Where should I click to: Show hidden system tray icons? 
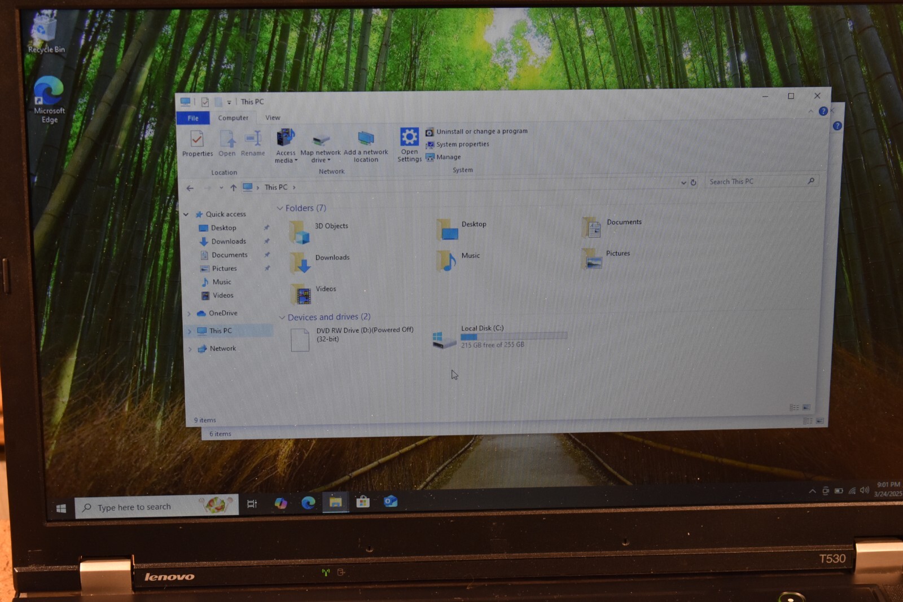(x=812, y=491)
